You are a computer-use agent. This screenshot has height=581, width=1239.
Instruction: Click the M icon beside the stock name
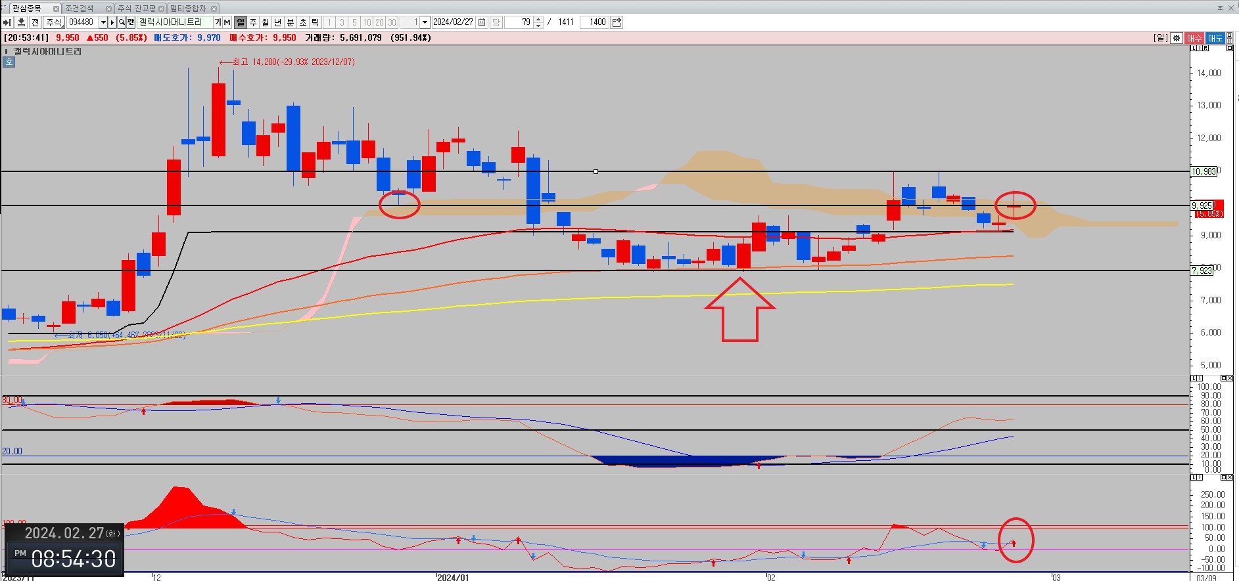227,22
